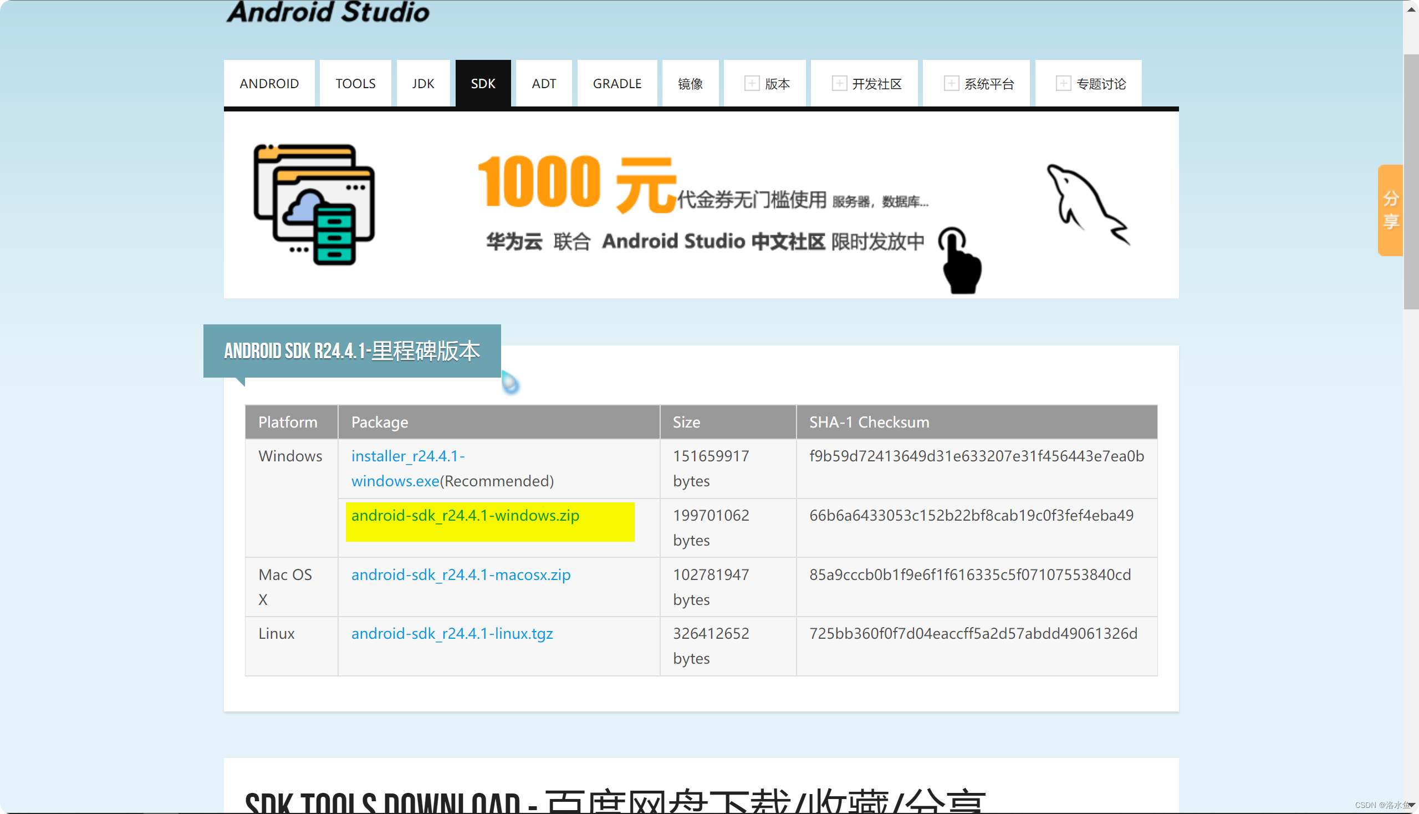Open the orange 分享 share side button
Image resolution: width=1419 pixels, height=814 pixels.
pos(1390,210)
